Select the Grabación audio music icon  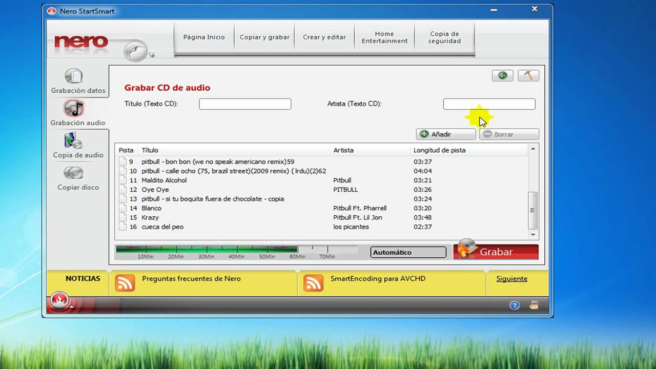point(74,108)
